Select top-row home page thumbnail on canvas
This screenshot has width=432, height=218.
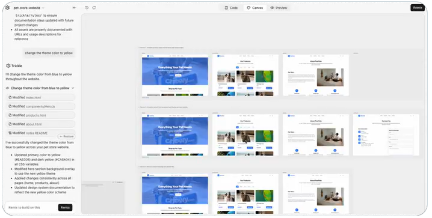pyautogui.click(x=175, y=75)
